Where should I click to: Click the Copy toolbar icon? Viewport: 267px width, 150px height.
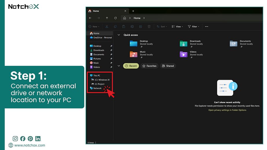(115, 27)
